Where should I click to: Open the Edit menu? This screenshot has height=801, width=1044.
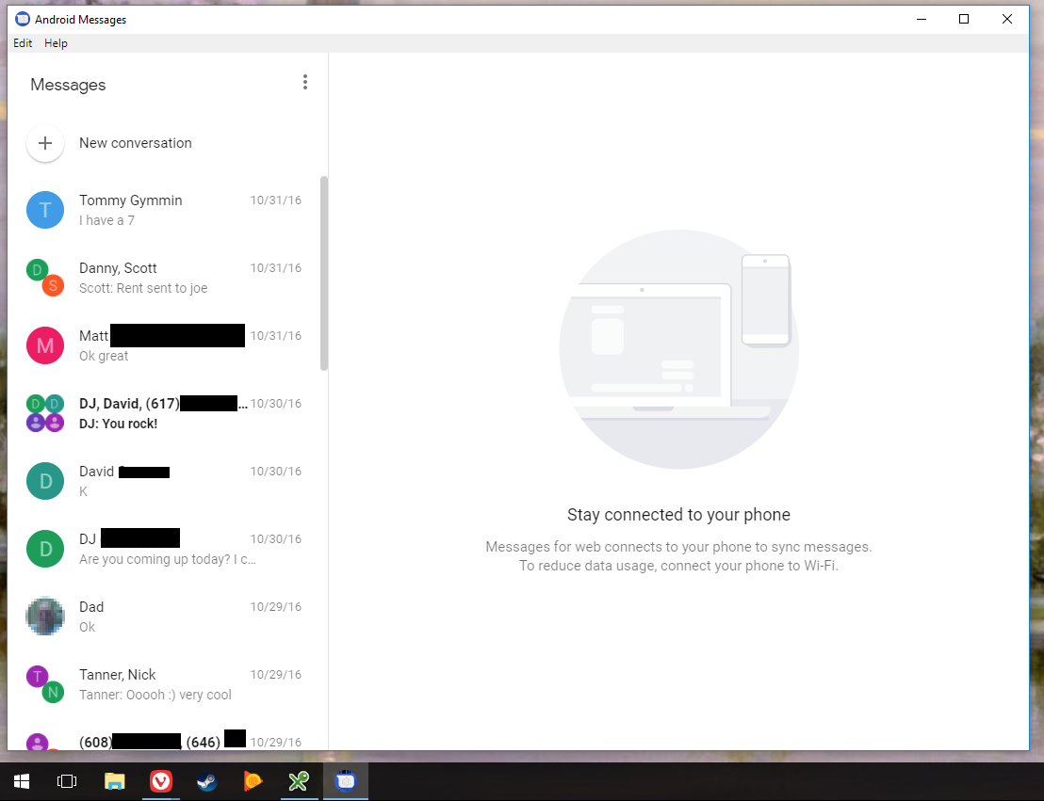[x=22, y=42]
